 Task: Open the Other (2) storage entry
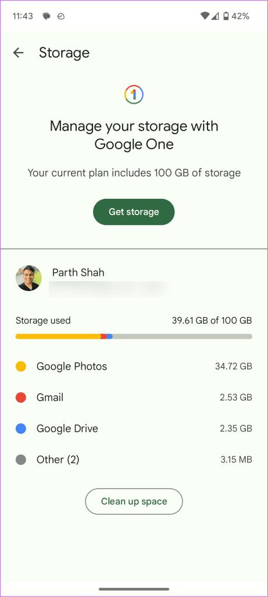[134, 459]
